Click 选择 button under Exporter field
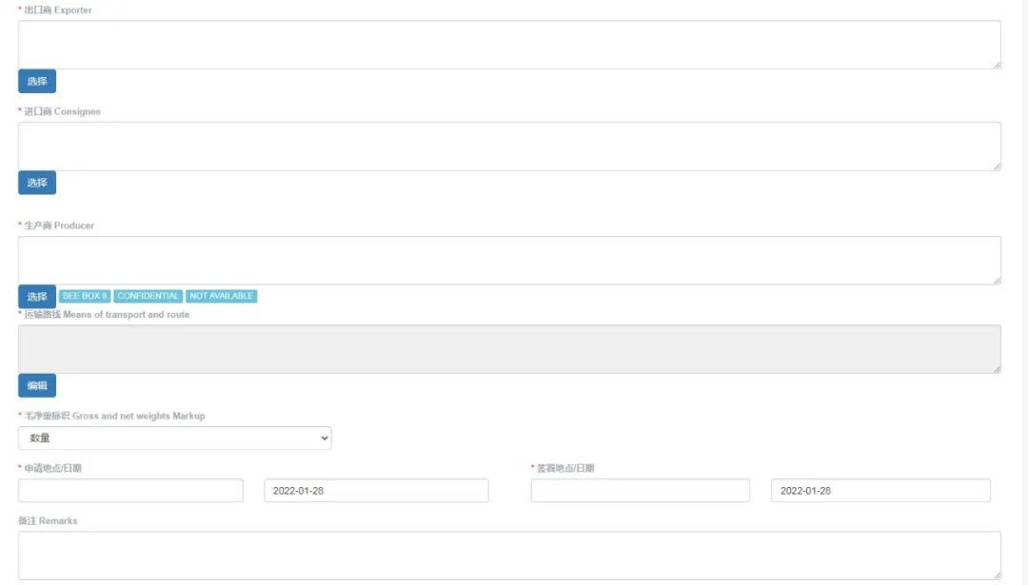The image size is (1028, 585). click(x=37, y=81)
